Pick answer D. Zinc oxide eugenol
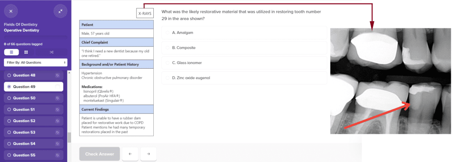This screenshot has width=455, height=162. coord(244,78)
